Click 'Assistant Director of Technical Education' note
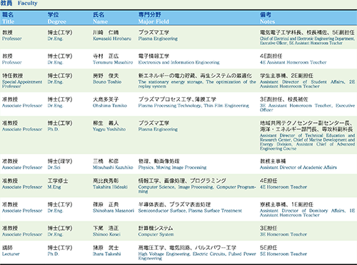The image size is (357, 265). click(307, 142)
